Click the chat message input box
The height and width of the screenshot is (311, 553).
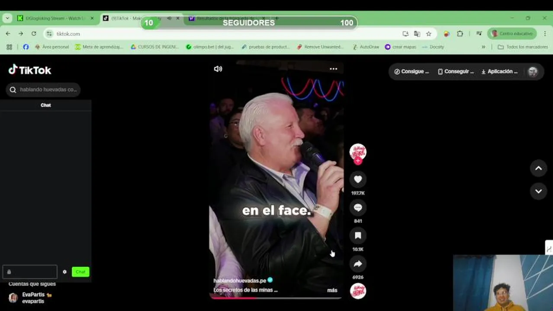coord(30,272)
